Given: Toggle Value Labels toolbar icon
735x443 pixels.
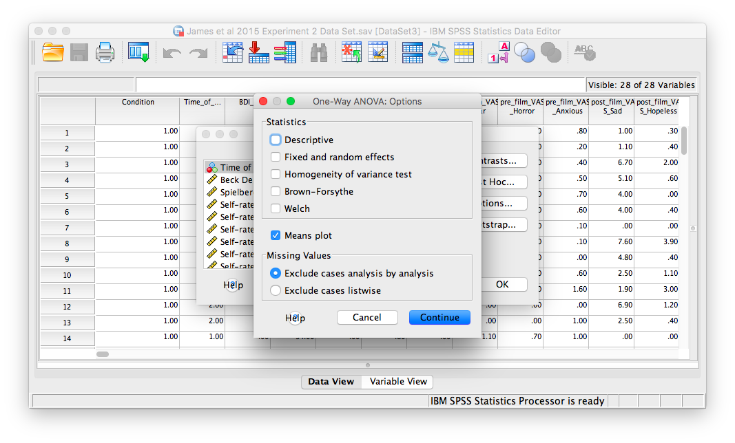Looking at the screenshot, I should (x=498, y=52).
